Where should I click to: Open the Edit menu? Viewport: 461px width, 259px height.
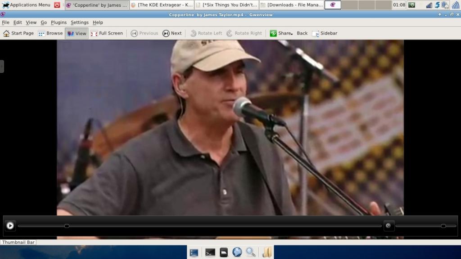pos(18,22)
